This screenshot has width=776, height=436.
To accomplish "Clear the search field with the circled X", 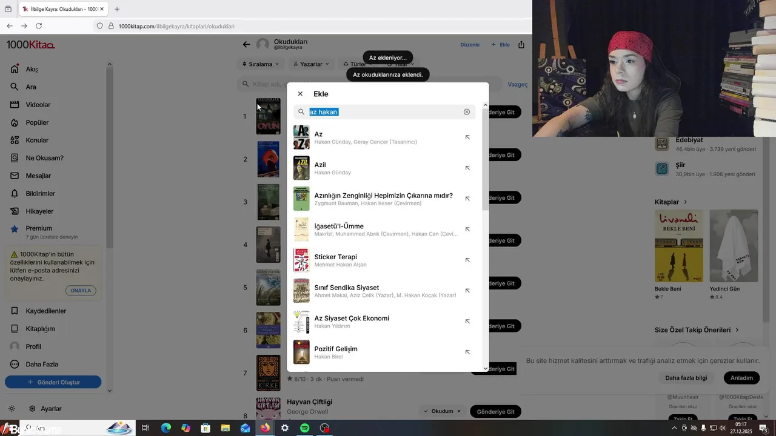I will coord(467,112).
